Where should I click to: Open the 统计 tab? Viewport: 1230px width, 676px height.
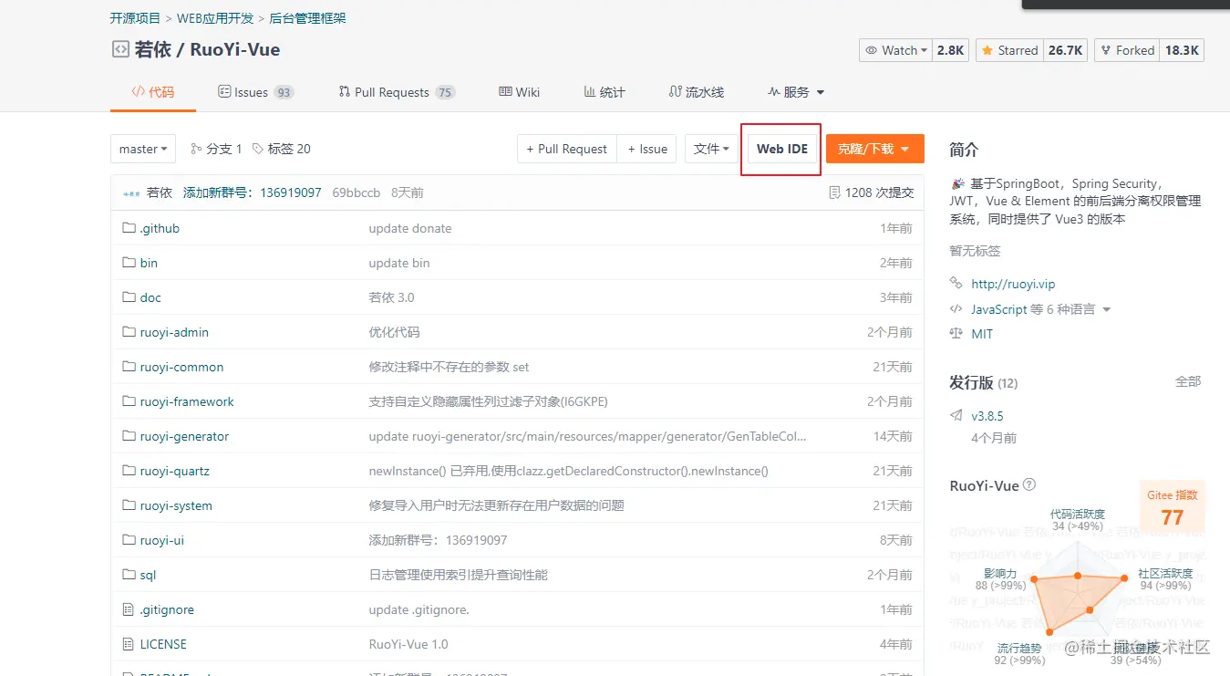click(605, 92)
